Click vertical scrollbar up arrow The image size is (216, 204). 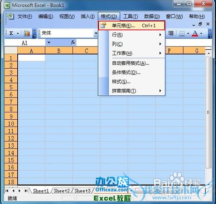pos(209,54)
